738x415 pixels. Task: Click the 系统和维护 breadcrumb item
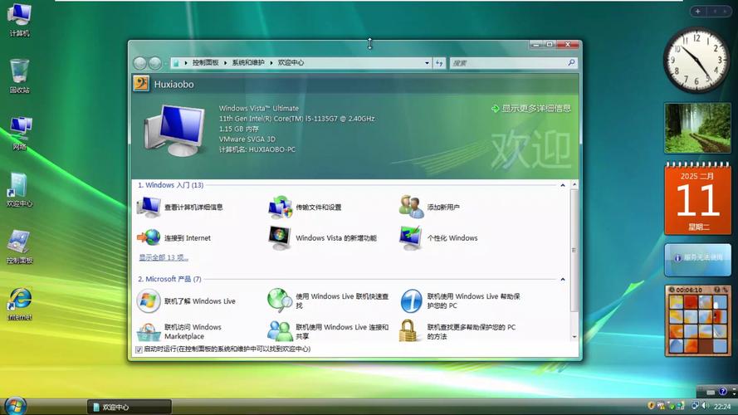248,62
